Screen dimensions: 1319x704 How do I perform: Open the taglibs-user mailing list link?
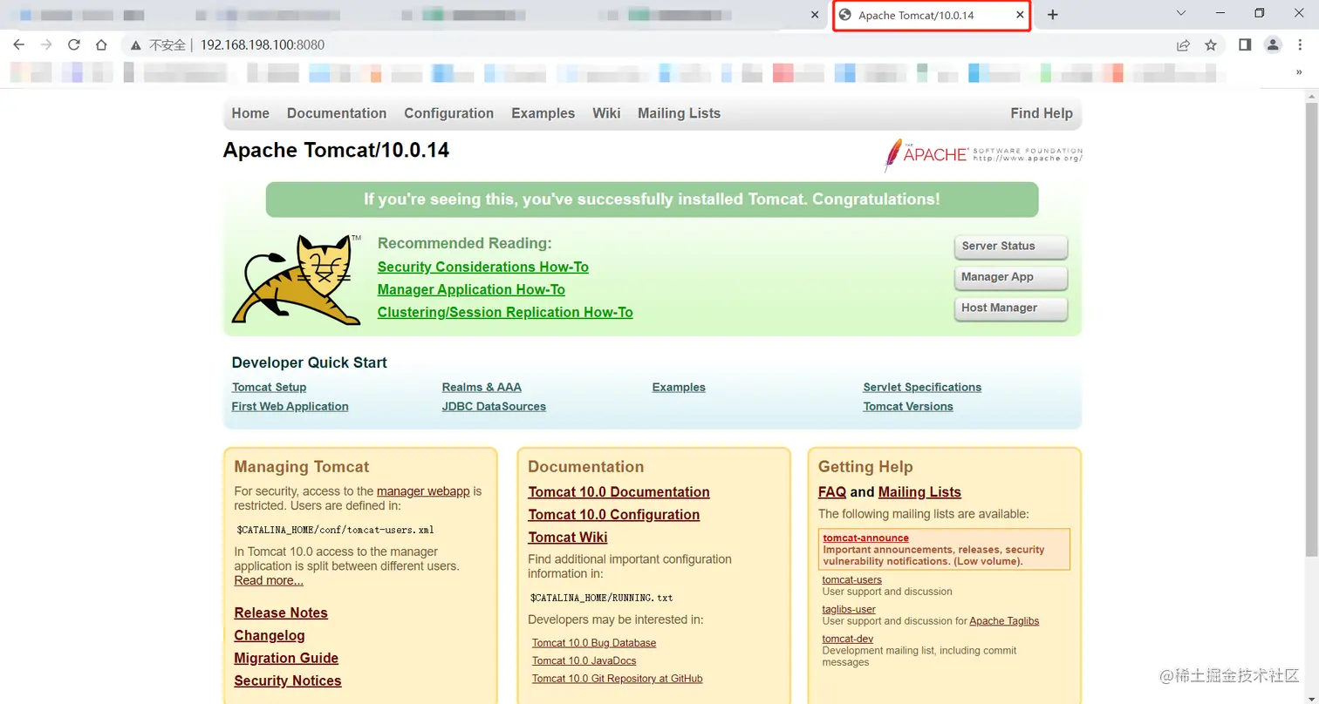click(x=849, y=609)
